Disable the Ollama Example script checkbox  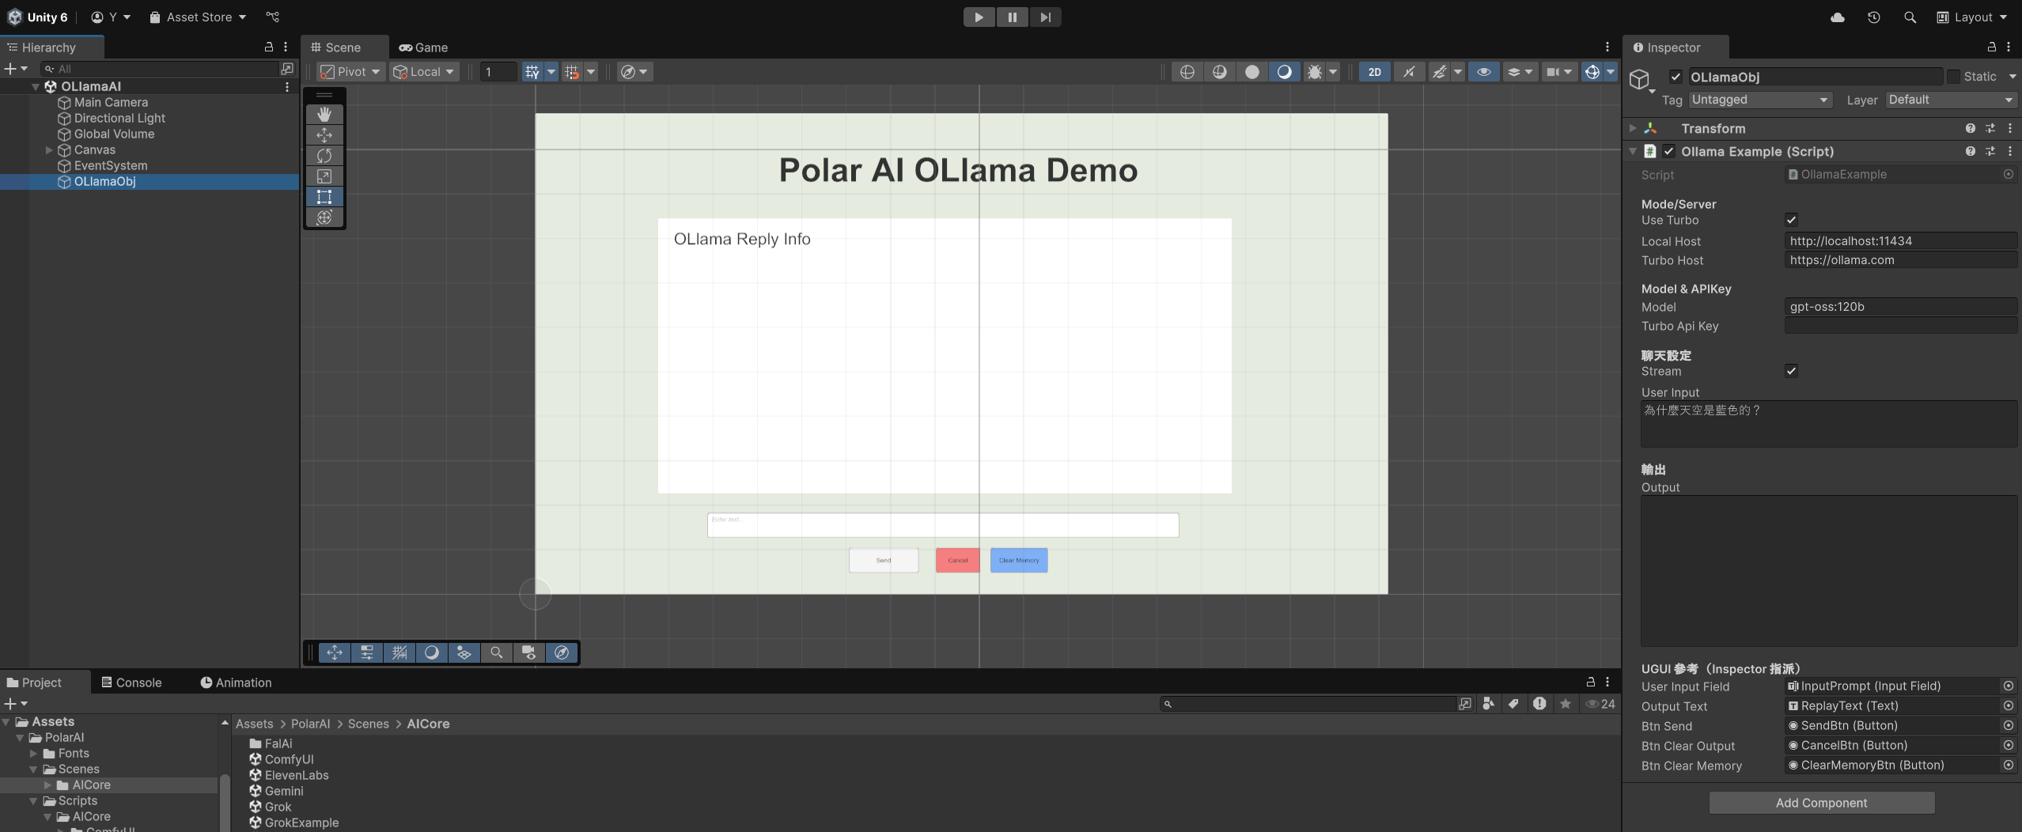click(x=1669, y=151)
